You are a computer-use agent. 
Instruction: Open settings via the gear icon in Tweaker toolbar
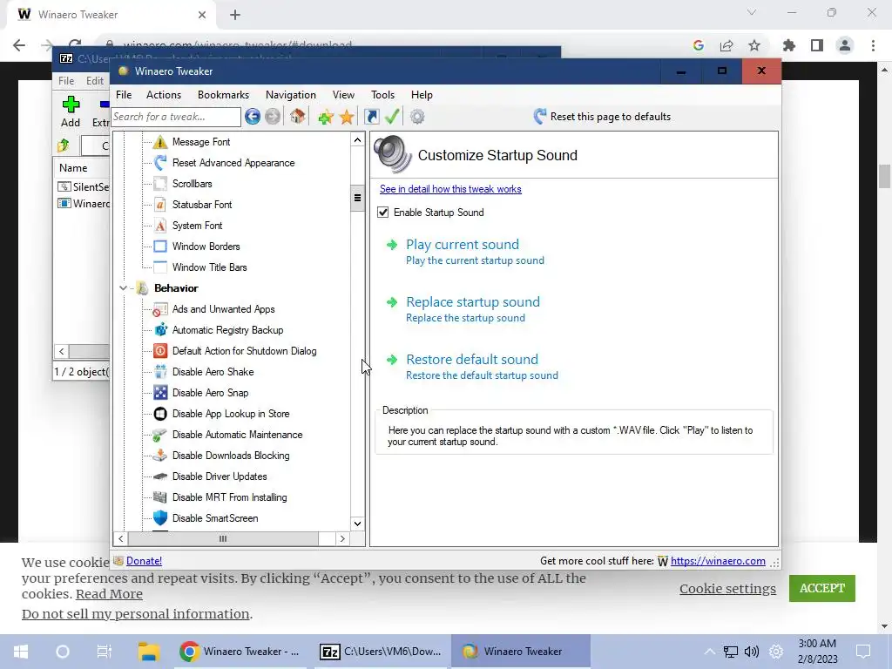click(x=417, y=117)
